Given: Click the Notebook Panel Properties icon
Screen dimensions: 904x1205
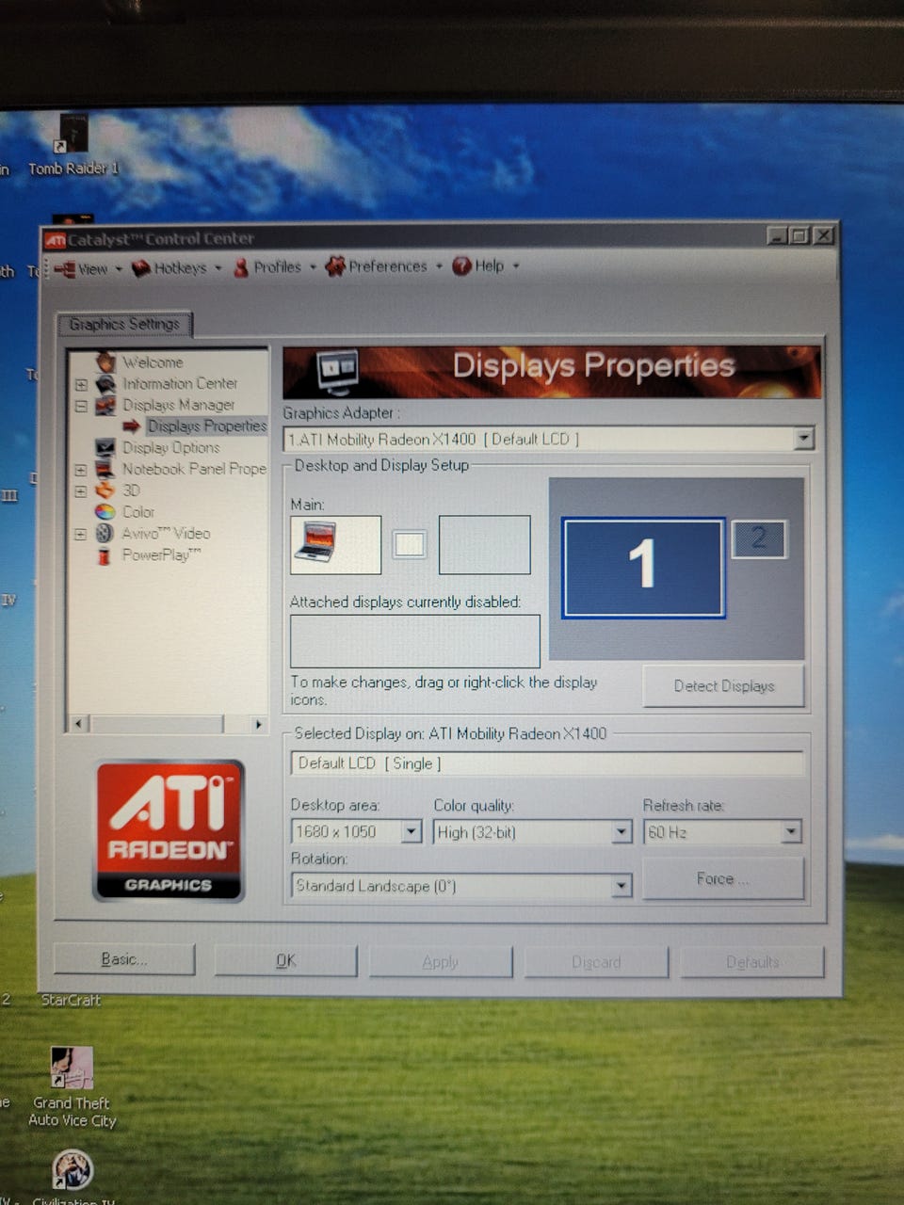Looking at the screenshot, I should pos(105,469).
